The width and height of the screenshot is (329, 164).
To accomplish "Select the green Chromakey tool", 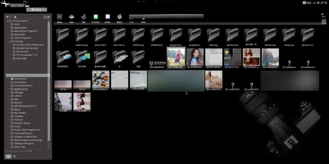I will [96, 18].
